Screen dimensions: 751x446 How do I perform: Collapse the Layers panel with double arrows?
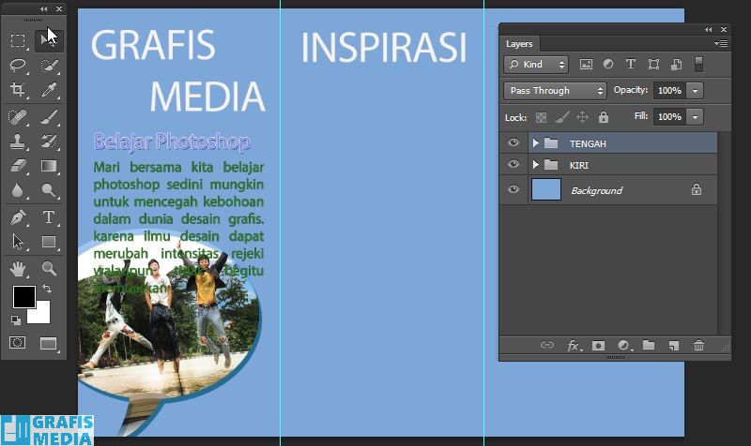(x=709, y=30)
